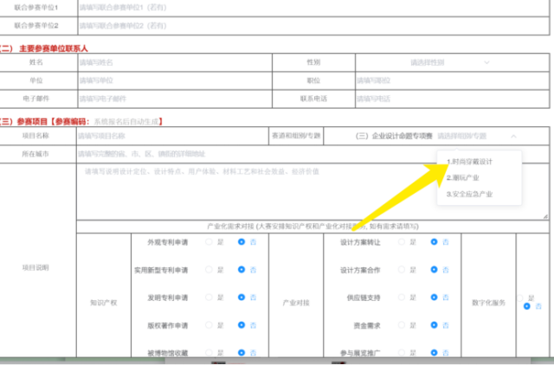
Task: Select 是 for 发明专利申请
Action: [x=209, y=298]
